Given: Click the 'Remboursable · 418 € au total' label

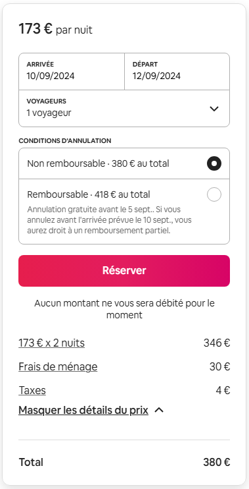Looking at the screenshot, I should click(89, 194).
